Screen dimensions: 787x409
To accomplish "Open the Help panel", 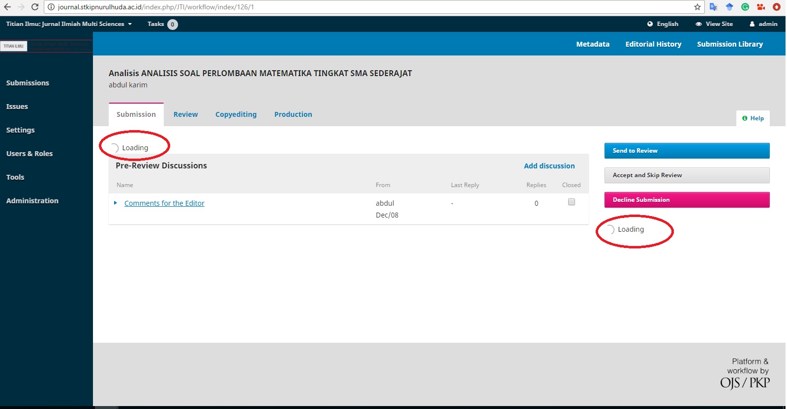I will (x=753, y=118).
